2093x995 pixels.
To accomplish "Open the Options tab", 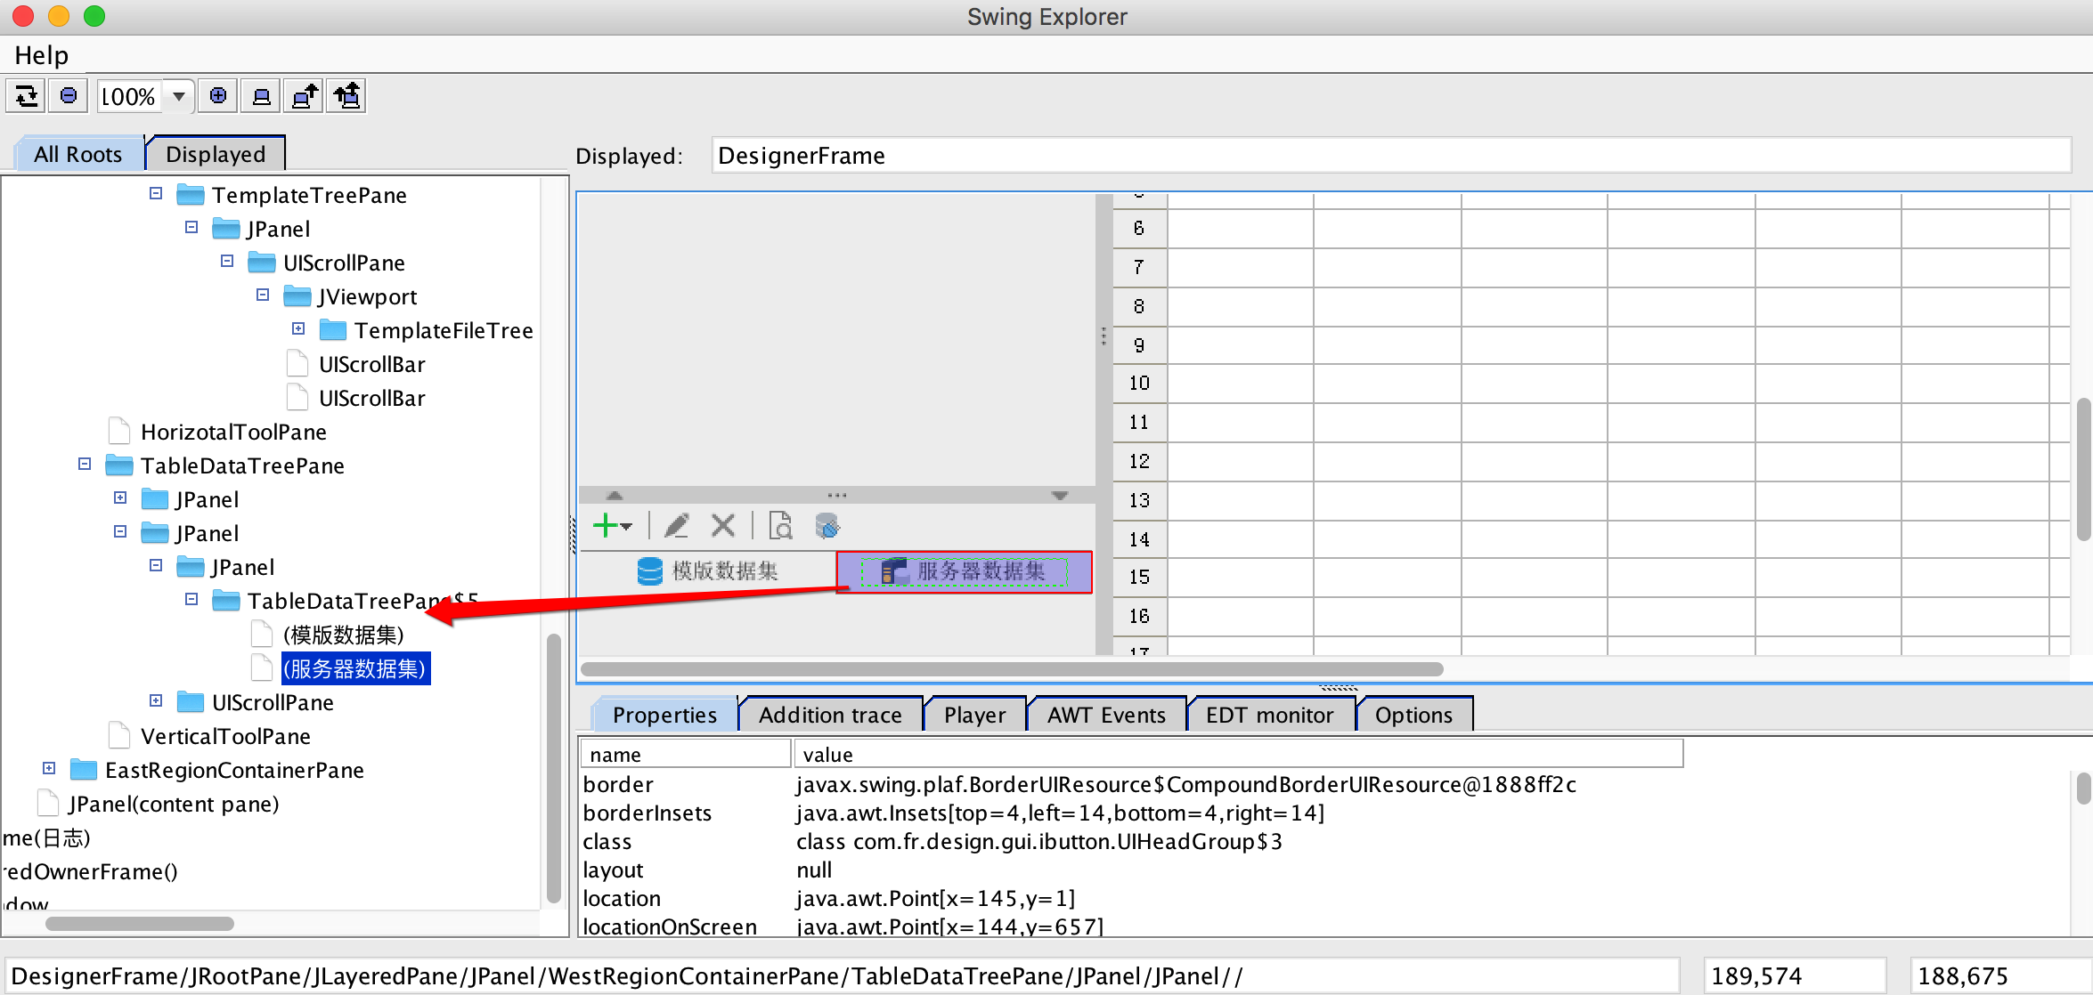I will 1413,715.
